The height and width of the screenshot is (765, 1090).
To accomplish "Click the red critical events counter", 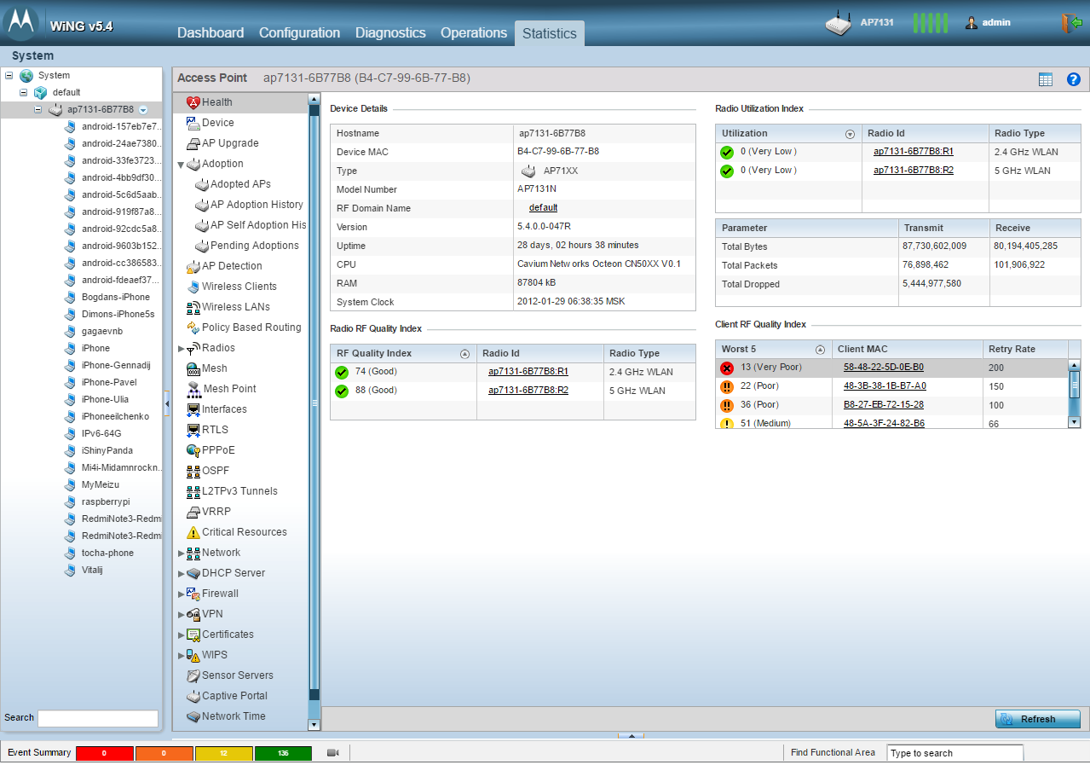I will click(105, 753).
